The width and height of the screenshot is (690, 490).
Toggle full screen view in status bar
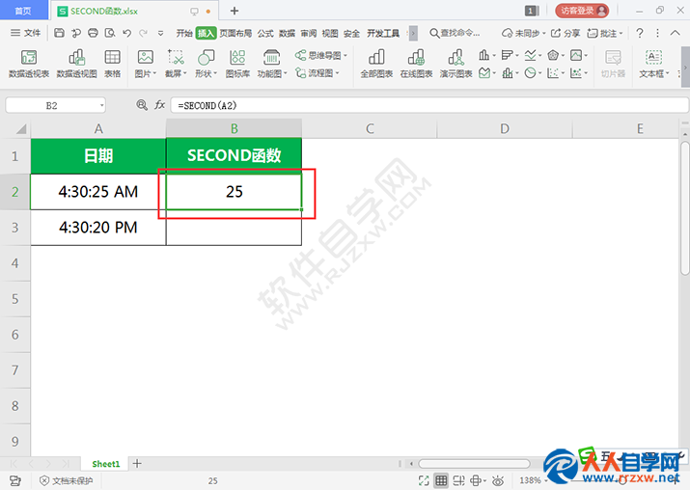pyautogui.click(x=424, y=480)
